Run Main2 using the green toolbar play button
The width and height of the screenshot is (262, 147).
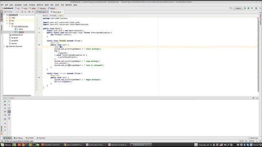[245, 8]
